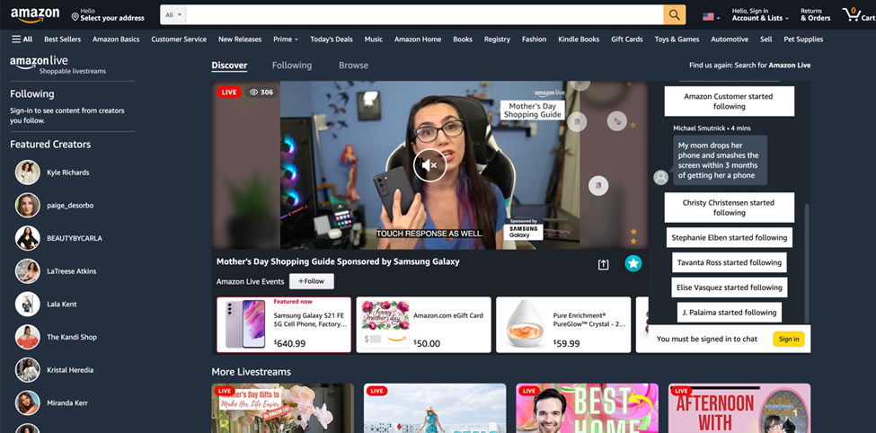Click Kyle Richards name text

pos(68,172)
